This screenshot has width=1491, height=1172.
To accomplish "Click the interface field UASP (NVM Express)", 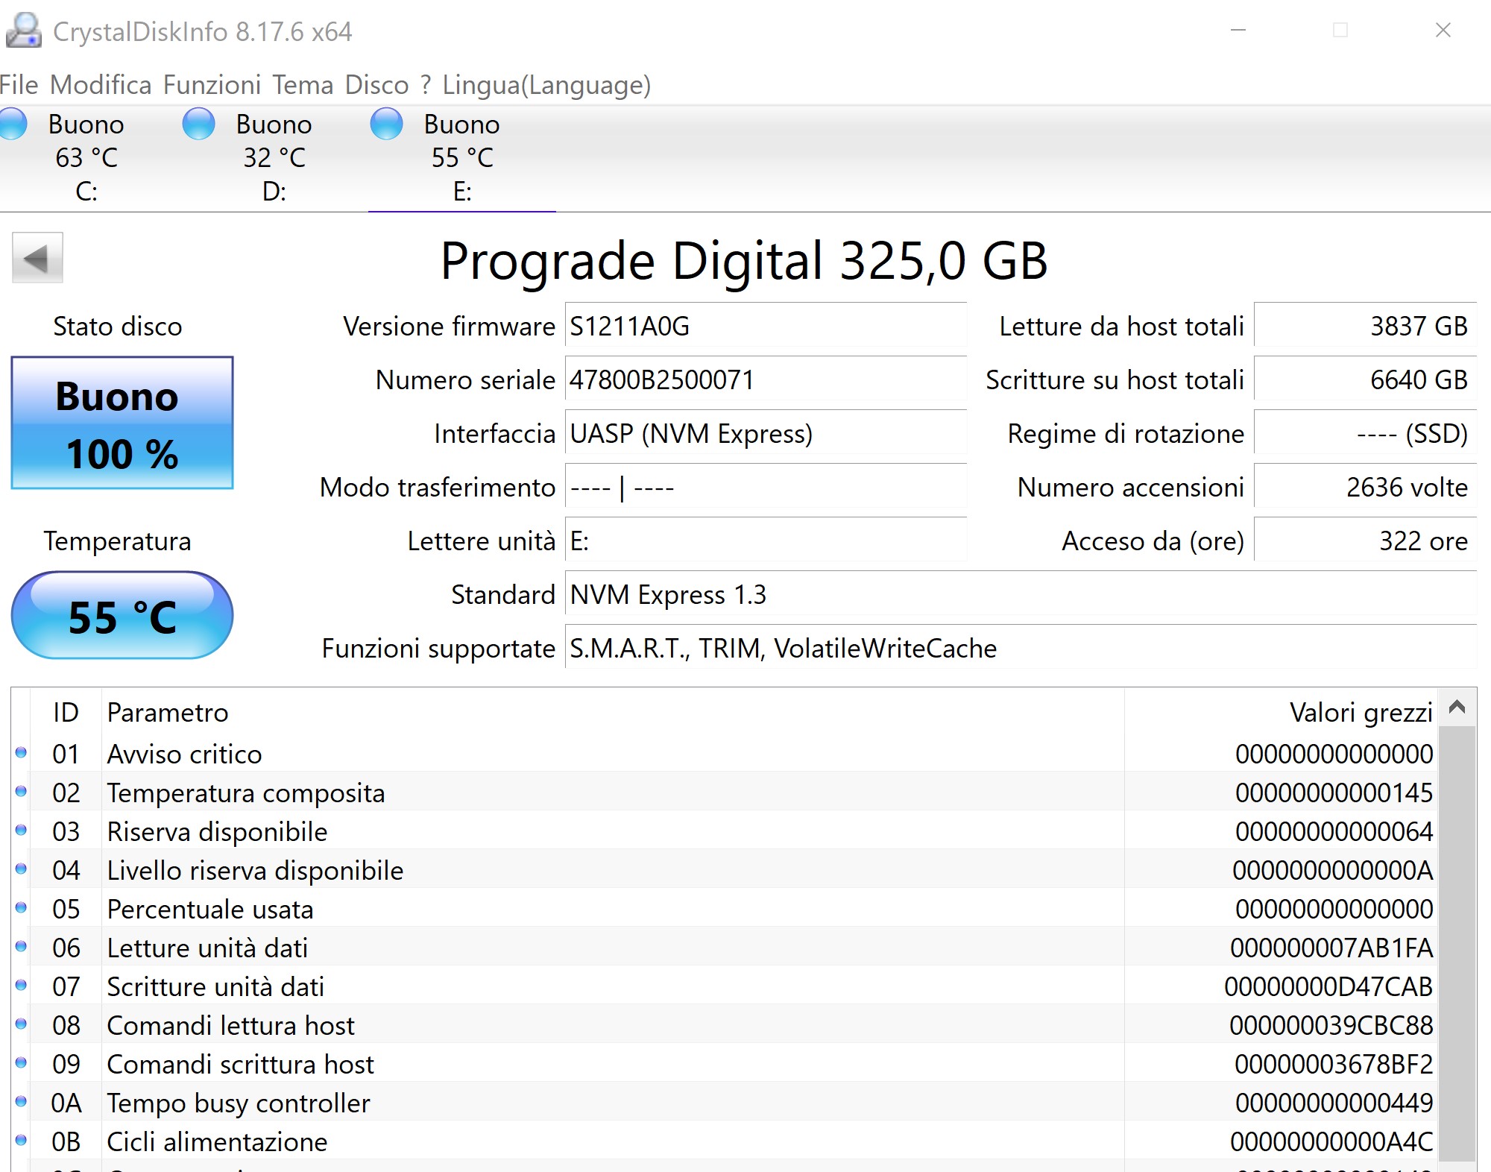I will pos(766,433).
